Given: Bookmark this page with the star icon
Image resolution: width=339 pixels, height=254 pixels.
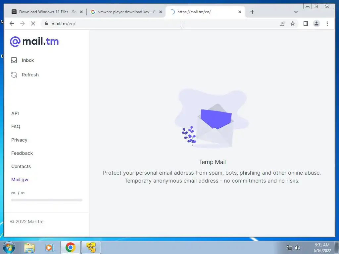Looking at the screenshot, I should coord(293,23).
